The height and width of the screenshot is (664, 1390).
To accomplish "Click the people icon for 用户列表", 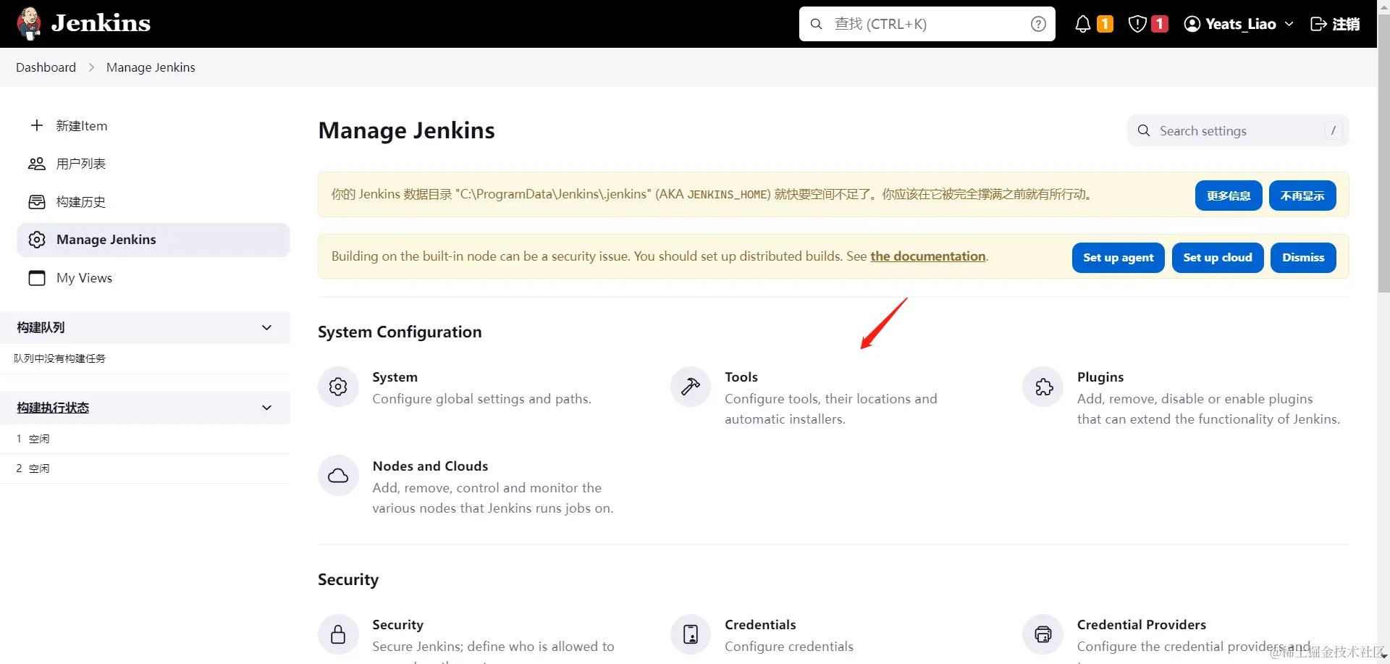I will pyautogui.click(x=37, y=164).
